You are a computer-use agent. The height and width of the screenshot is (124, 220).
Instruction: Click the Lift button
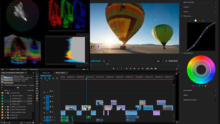[147, 69]
